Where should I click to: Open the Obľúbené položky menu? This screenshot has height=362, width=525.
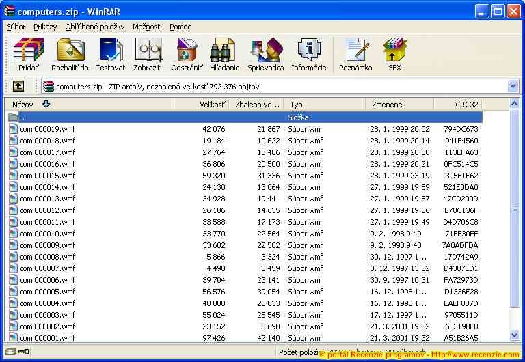coord(95,27)
